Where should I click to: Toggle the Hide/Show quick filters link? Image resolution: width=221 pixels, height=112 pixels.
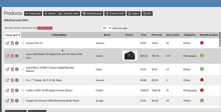16,20
